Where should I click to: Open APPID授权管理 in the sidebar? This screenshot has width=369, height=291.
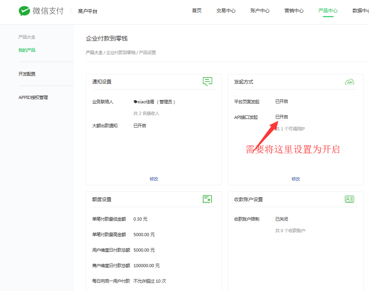33,97
